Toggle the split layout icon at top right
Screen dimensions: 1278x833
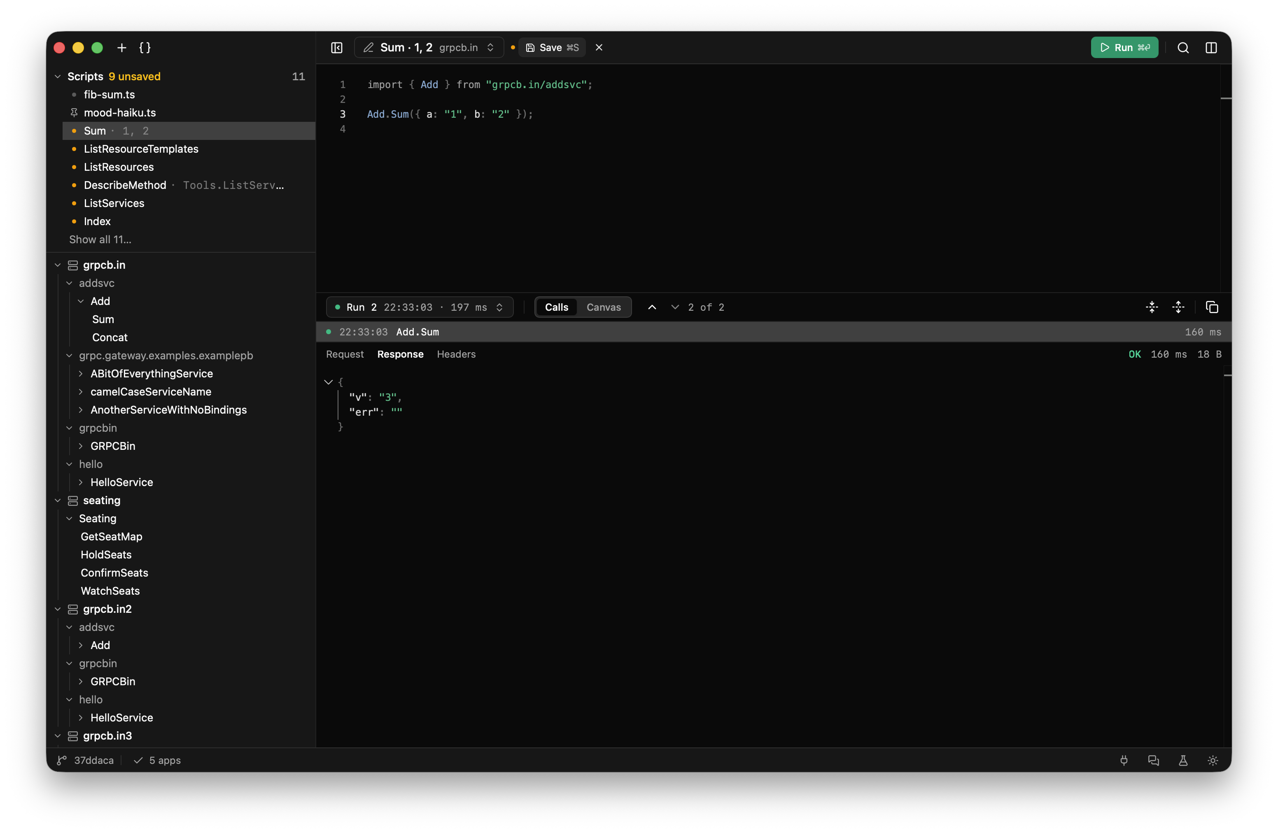point(1211,48)
